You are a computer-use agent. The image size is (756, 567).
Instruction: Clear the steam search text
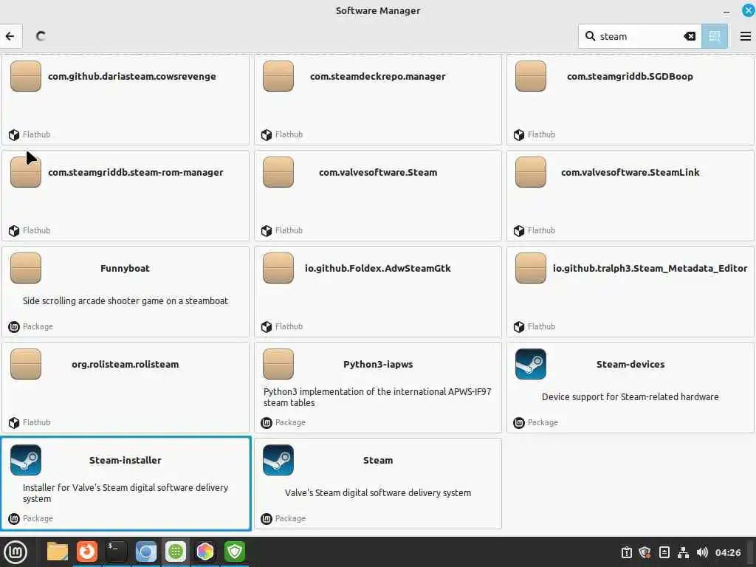[690, 36]
